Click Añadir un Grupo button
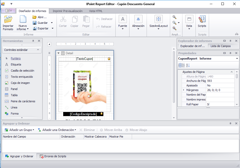 pyautogui.click(x=19, y=130)
